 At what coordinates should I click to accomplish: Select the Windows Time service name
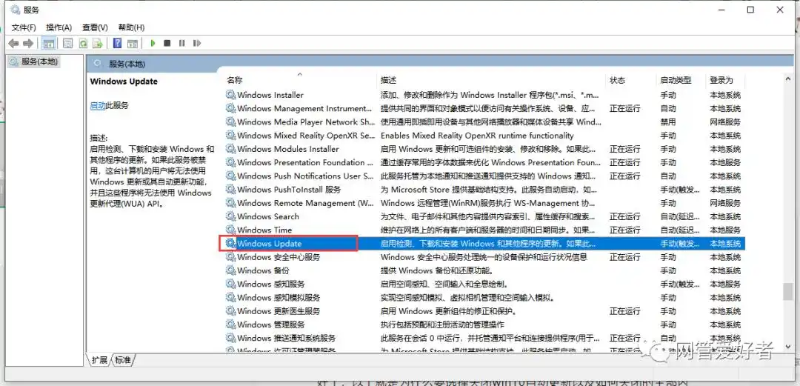(x=264, y=230)
